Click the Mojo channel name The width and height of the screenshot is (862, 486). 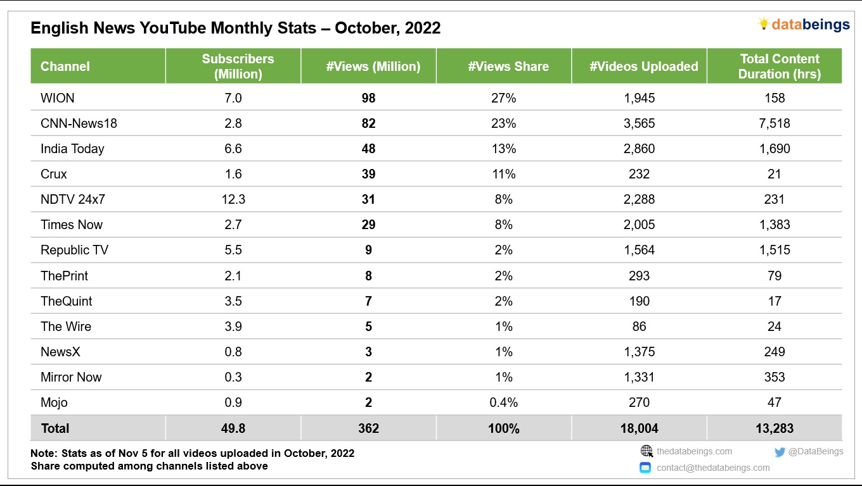tap(54, 402)
